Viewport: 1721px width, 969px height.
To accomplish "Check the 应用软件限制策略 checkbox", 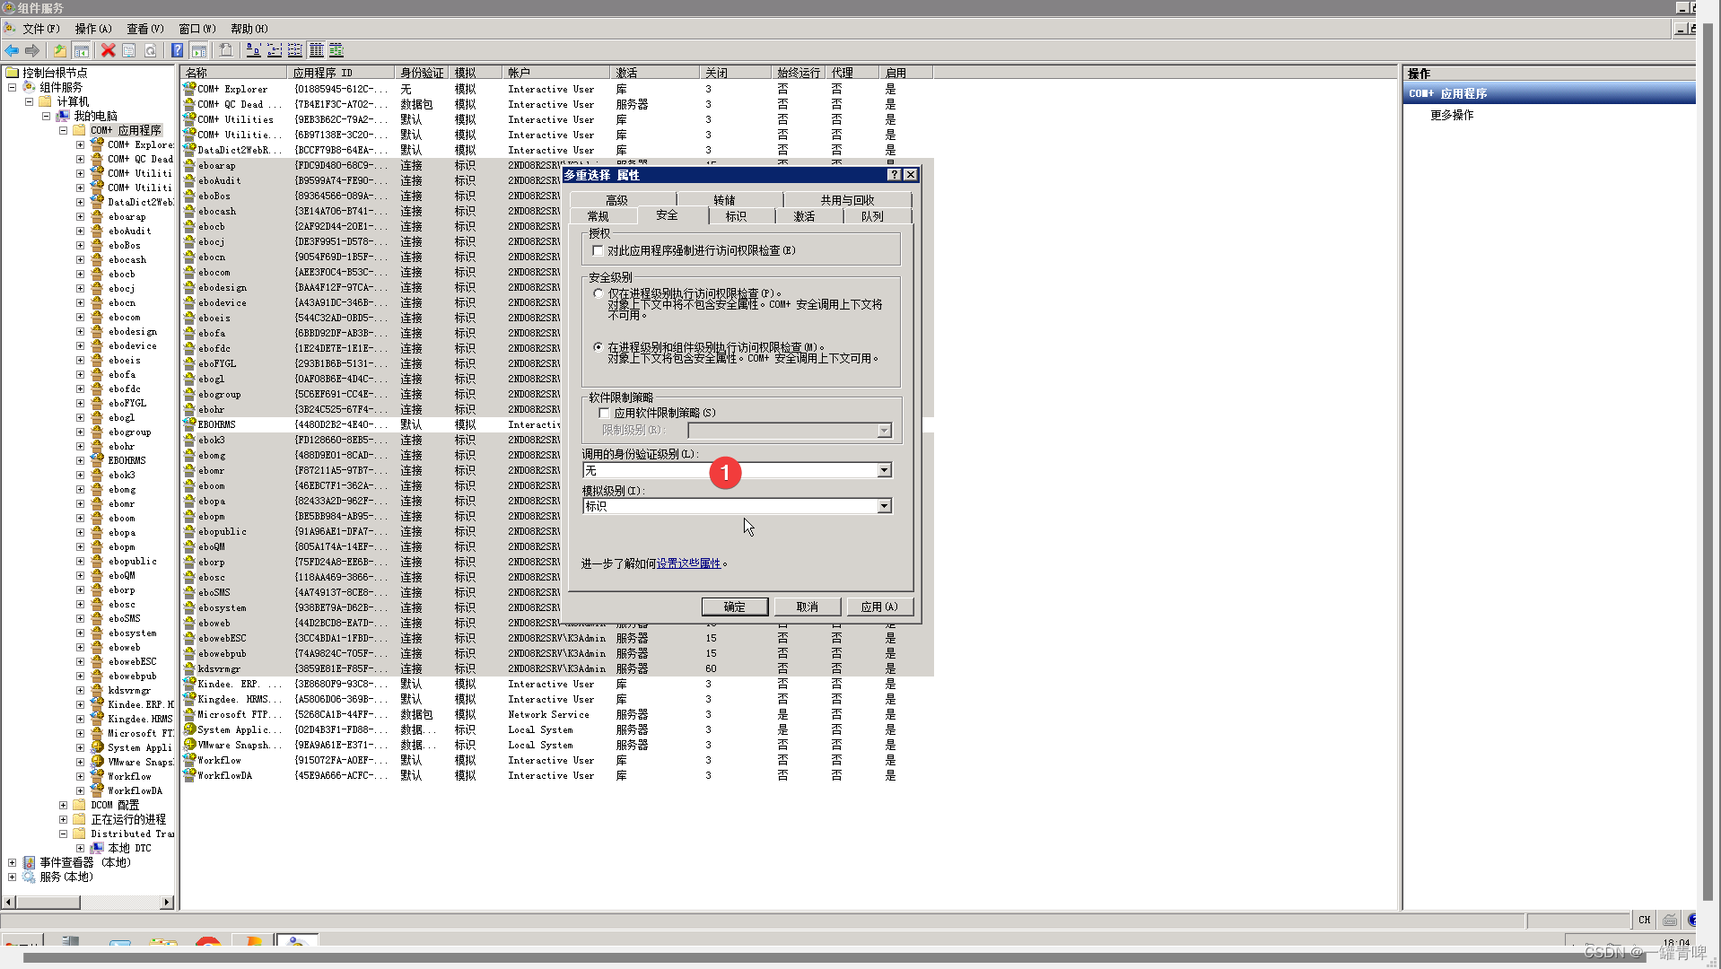I will tap(606, 413).
